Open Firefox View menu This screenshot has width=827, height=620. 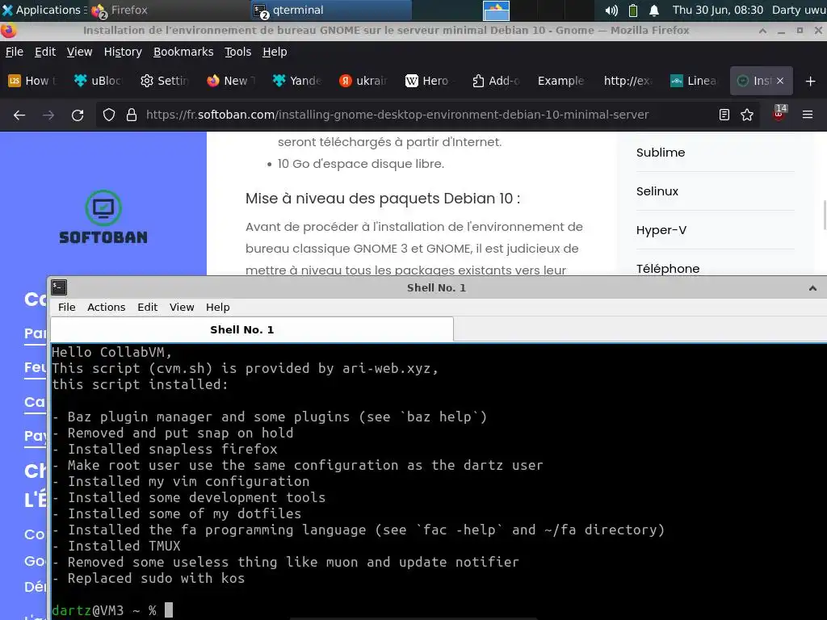point(79,52)
